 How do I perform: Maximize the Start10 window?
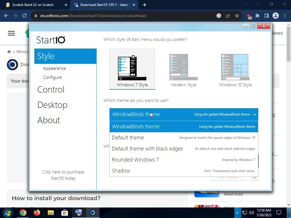[x=254, y=26]
